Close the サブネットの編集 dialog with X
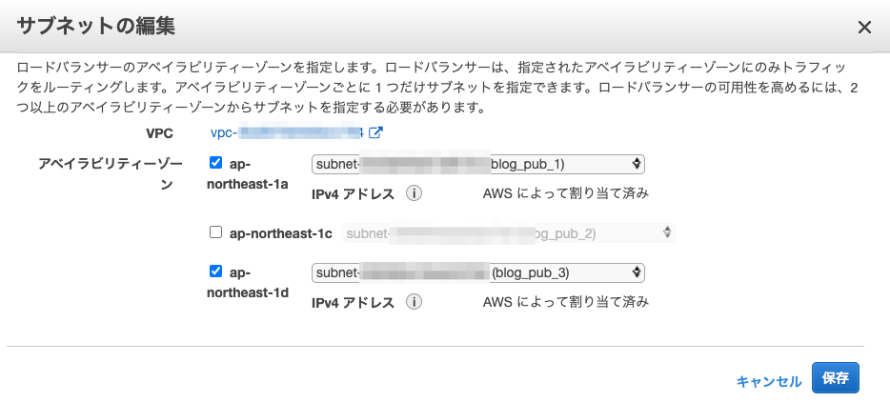Viewport: 890px width, 402px height. click(864, 28)
